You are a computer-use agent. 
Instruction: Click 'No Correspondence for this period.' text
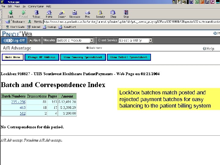point(32,127)
